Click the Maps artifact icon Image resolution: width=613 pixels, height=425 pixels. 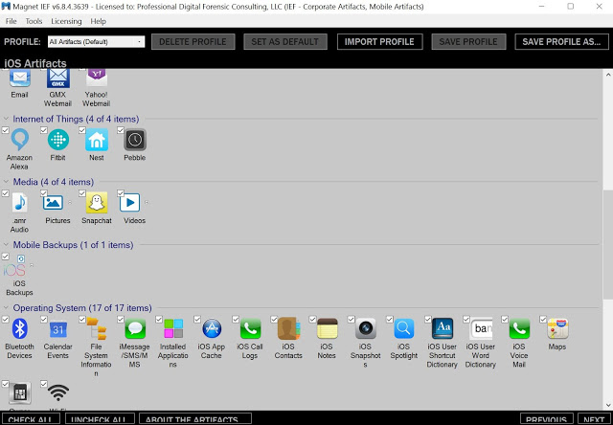tap(557, 328)
